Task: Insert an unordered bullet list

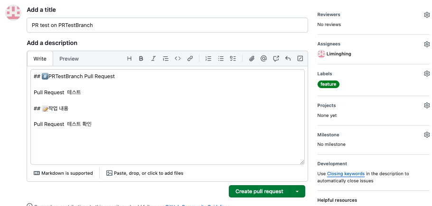Action: tap(221, 59)
